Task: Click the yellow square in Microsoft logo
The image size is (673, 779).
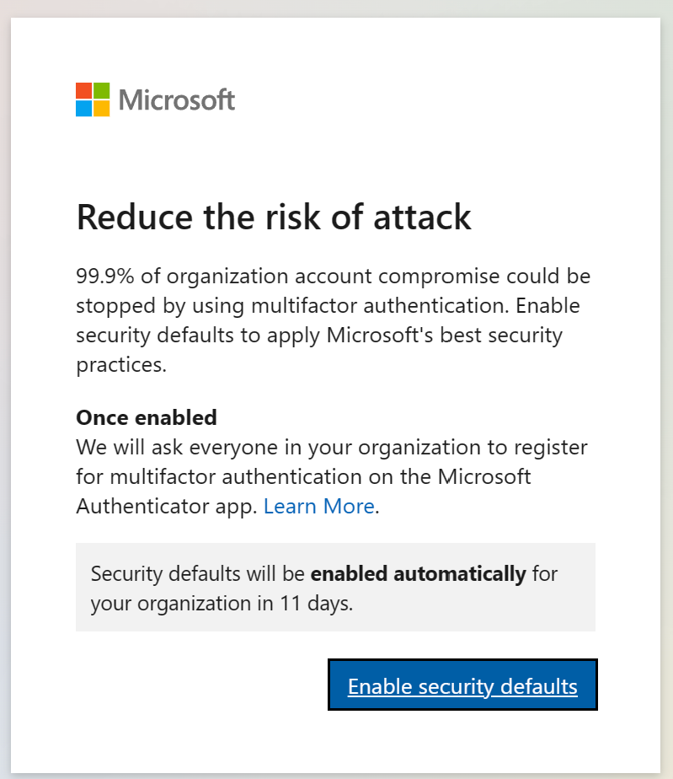Action: 102,108
